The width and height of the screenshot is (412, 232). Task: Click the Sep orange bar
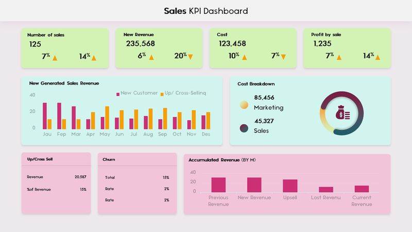(165, 119)
